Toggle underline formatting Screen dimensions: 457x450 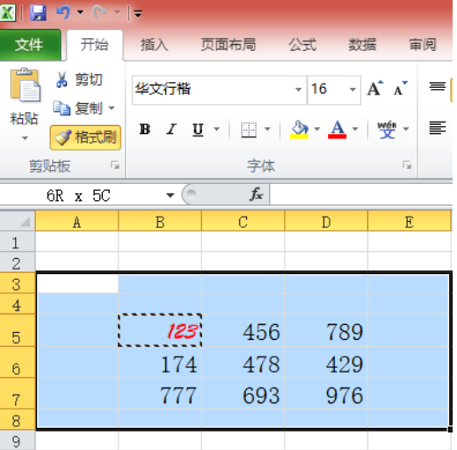198,129
